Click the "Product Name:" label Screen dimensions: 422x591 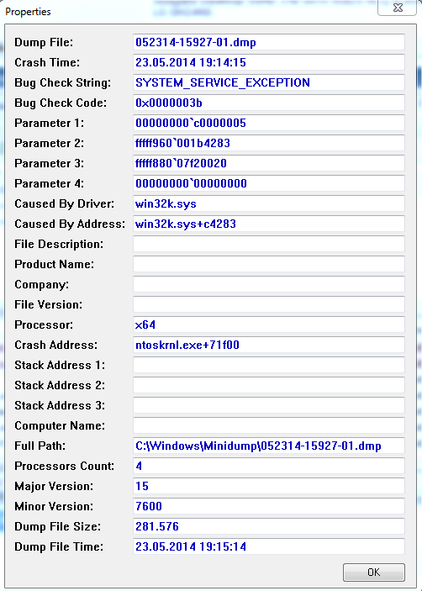tap(55, 264)
